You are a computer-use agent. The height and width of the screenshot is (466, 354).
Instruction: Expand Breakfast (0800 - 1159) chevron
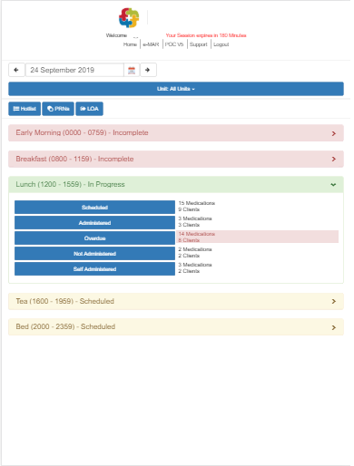coord(334,159)
